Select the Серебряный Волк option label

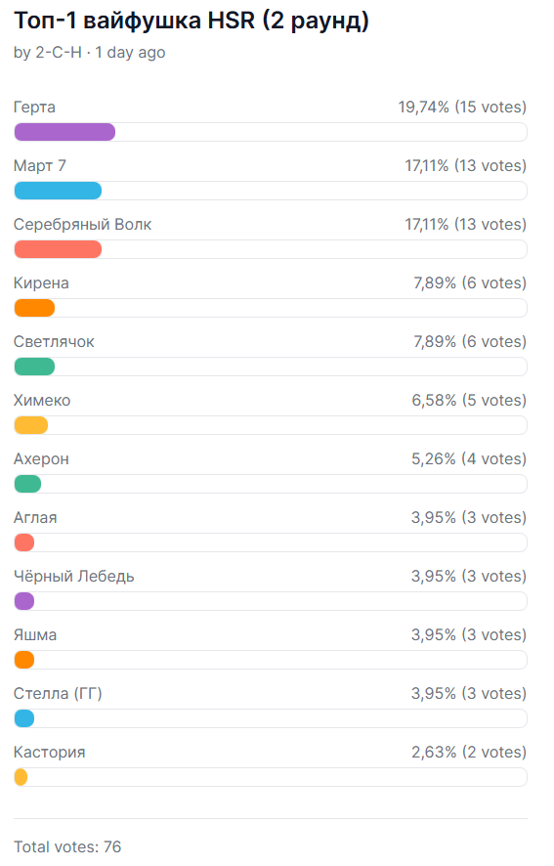coord(82,224)
